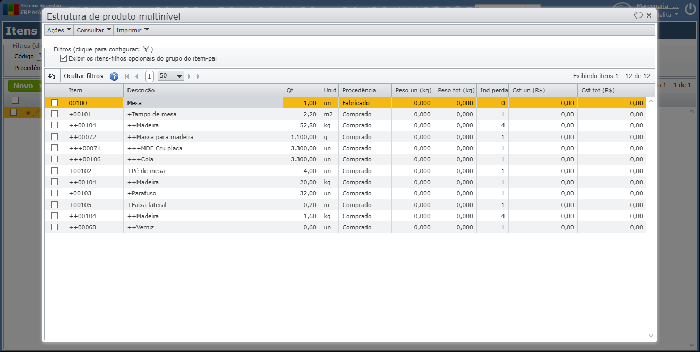Sort by the Item column header
700x352 pixels.
94,90
